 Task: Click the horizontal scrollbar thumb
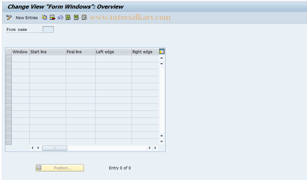(55, 148)
